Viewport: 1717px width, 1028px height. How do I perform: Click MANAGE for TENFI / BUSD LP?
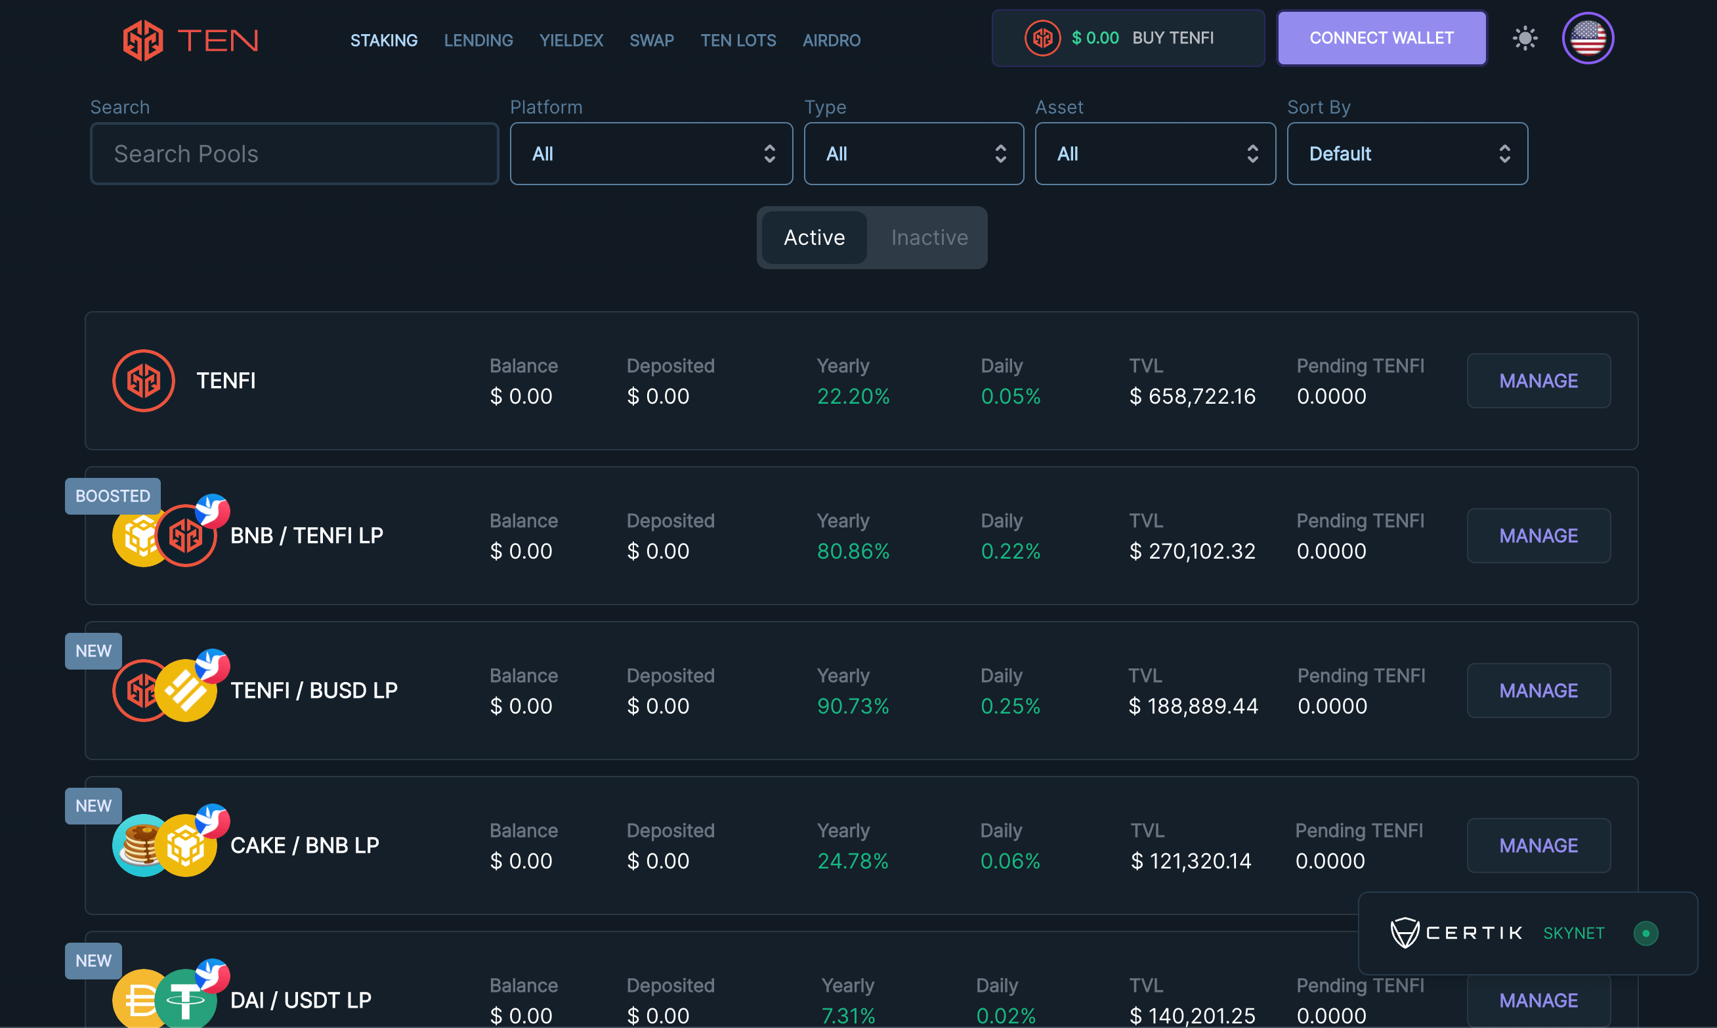click(x=1538, y=691)
